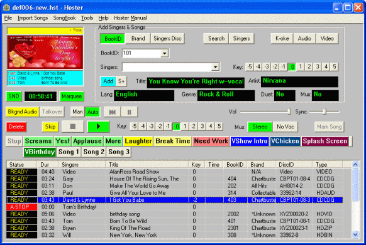Click the Break Time button

tap(173, 141)
